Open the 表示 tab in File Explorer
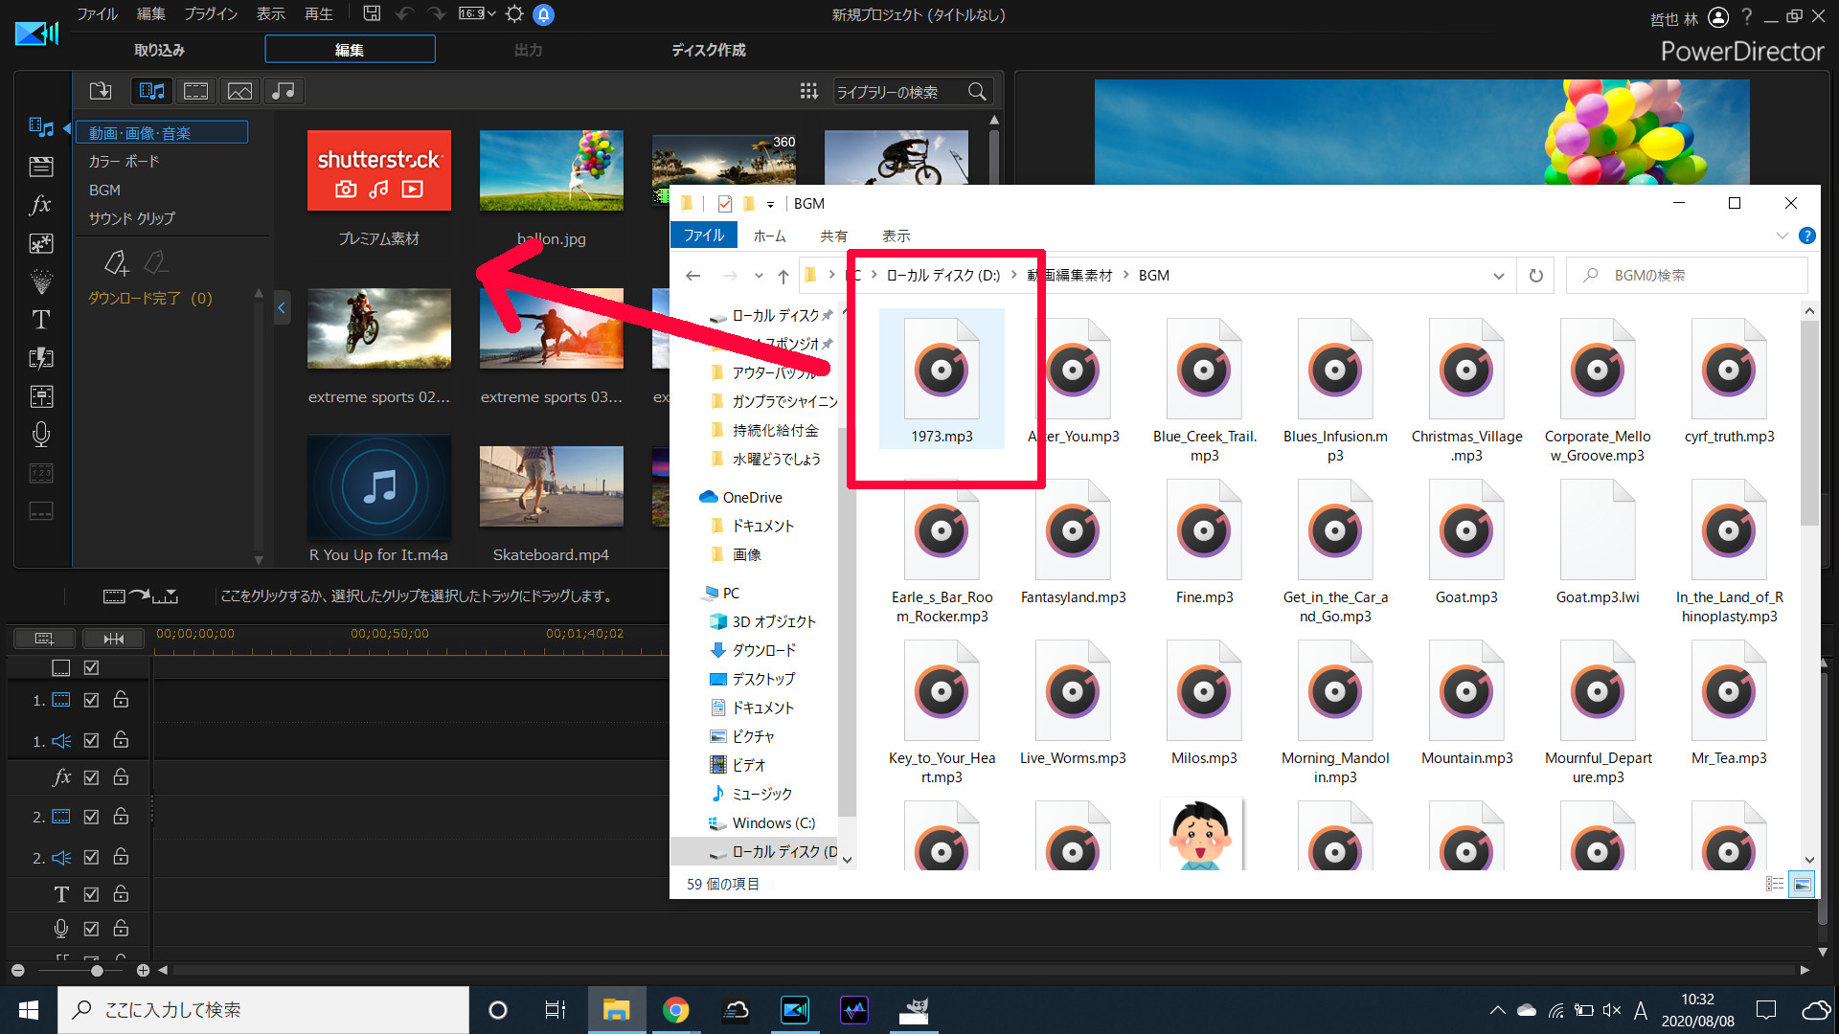The image size is (1839, 1034). 897,236
